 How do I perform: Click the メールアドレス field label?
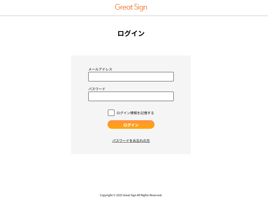(x=100, y=69)
